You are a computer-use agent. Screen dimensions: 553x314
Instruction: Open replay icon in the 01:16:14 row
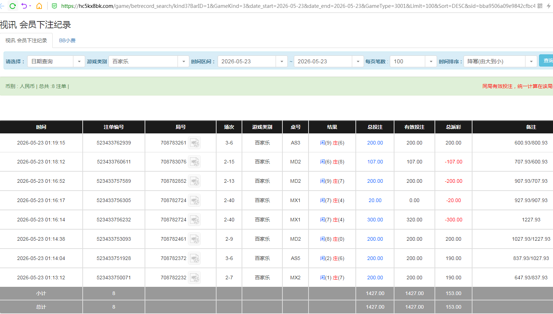195,220
